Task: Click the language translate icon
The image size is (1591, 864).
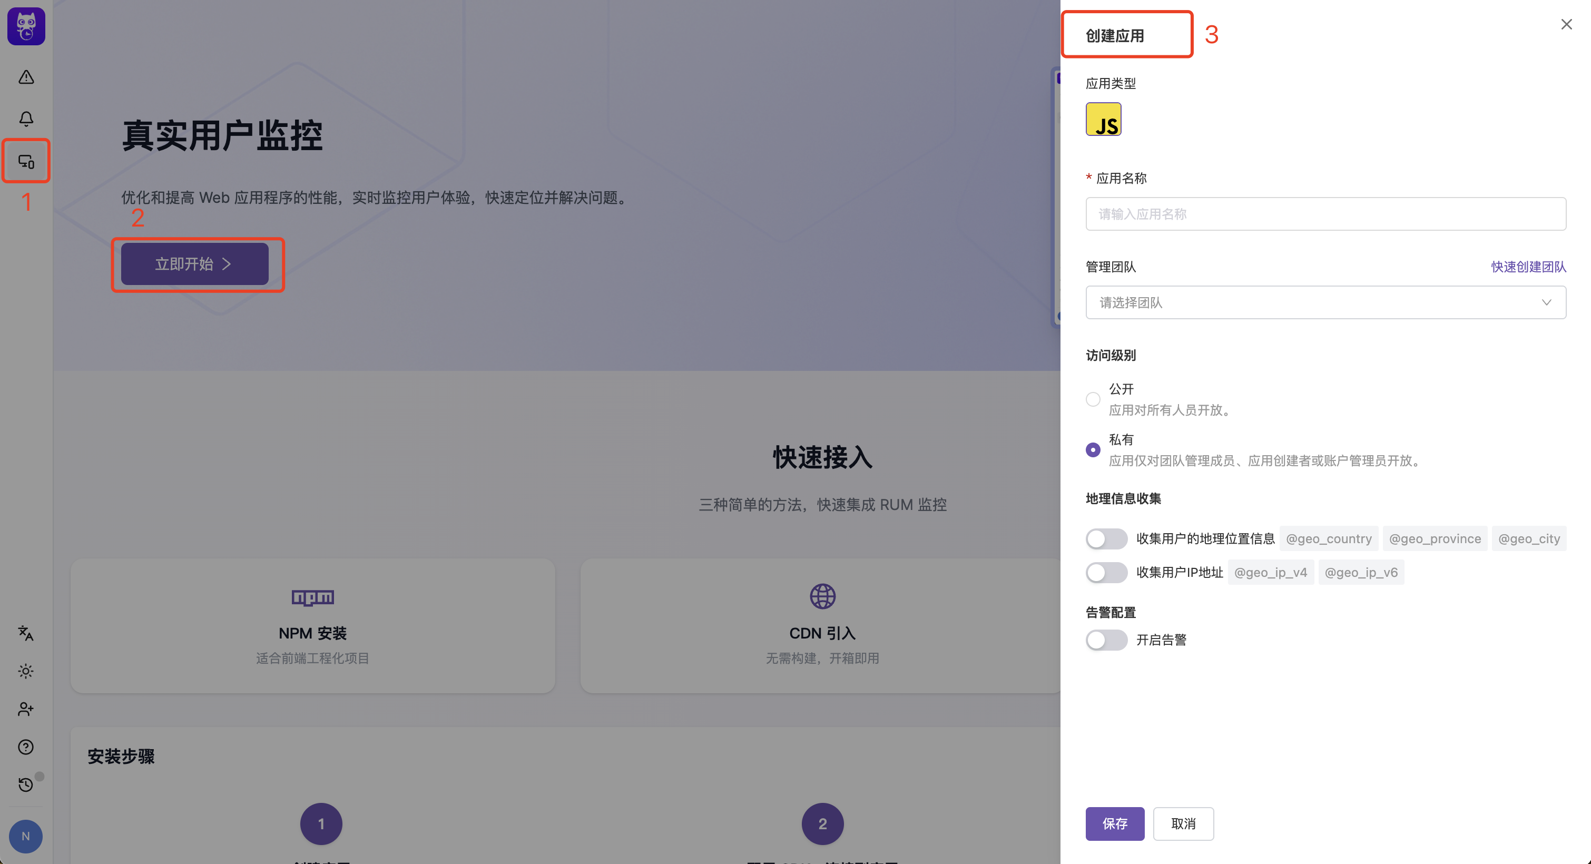Action: [26, 633]
